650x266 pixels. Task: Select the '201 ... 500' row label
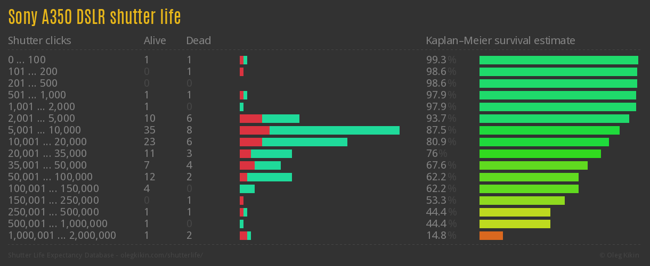(32, 84)
